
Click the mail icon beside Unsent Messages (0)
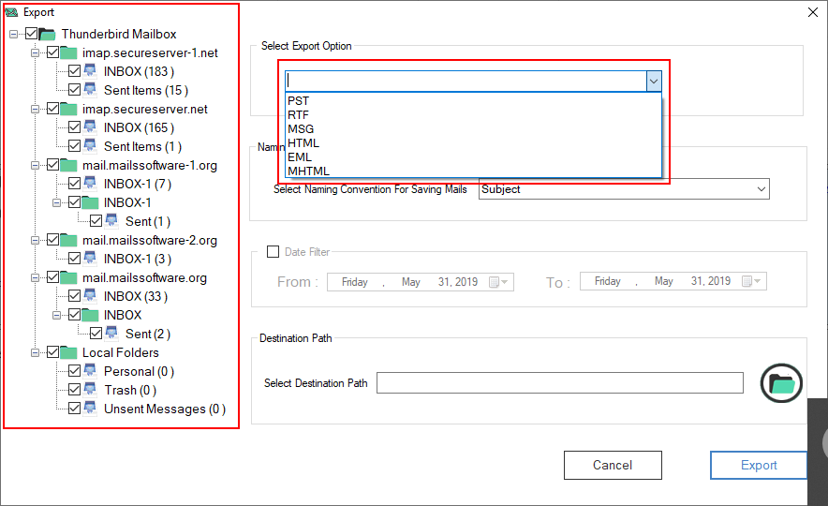[x=90, y=409]
